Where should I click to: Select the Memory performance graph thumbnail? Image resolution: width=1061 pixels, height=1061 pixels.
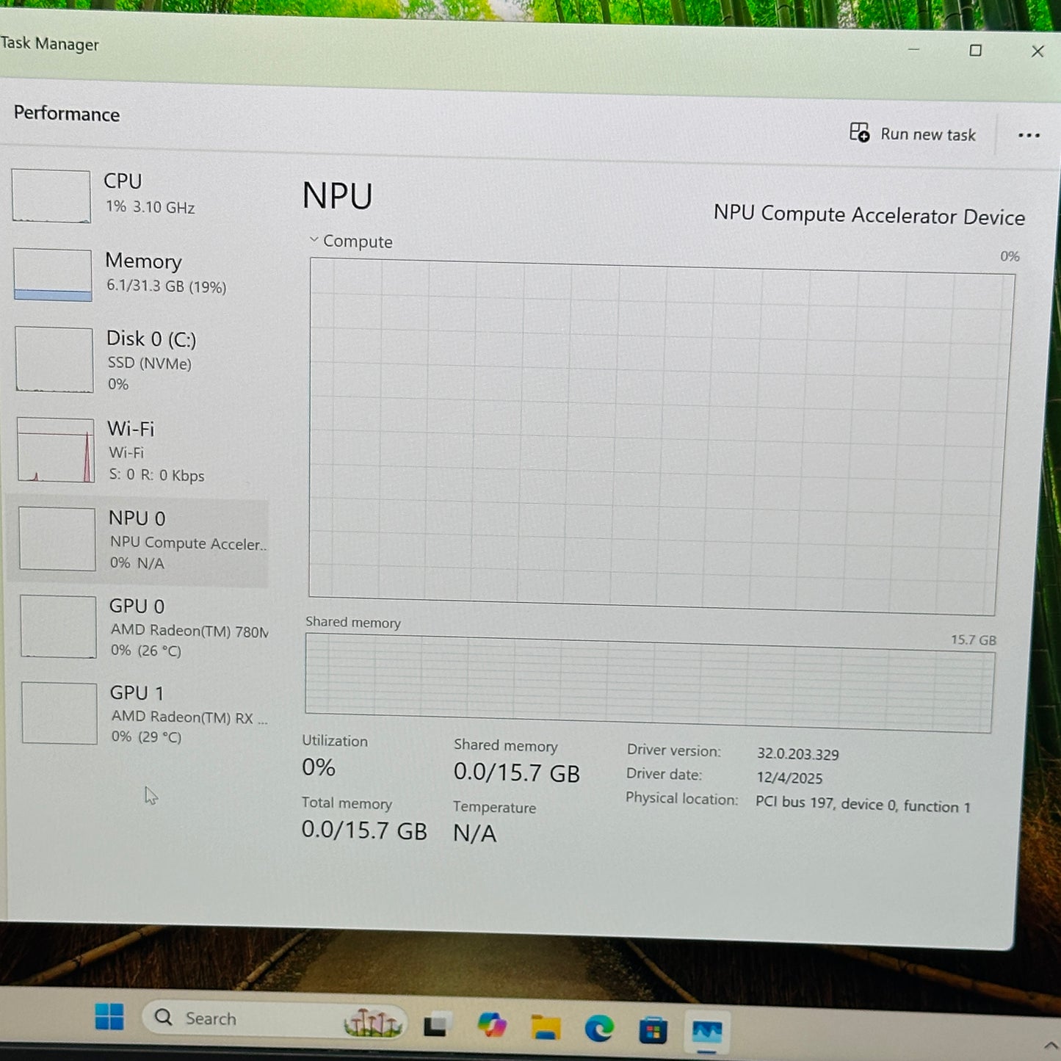coord(53,275)
